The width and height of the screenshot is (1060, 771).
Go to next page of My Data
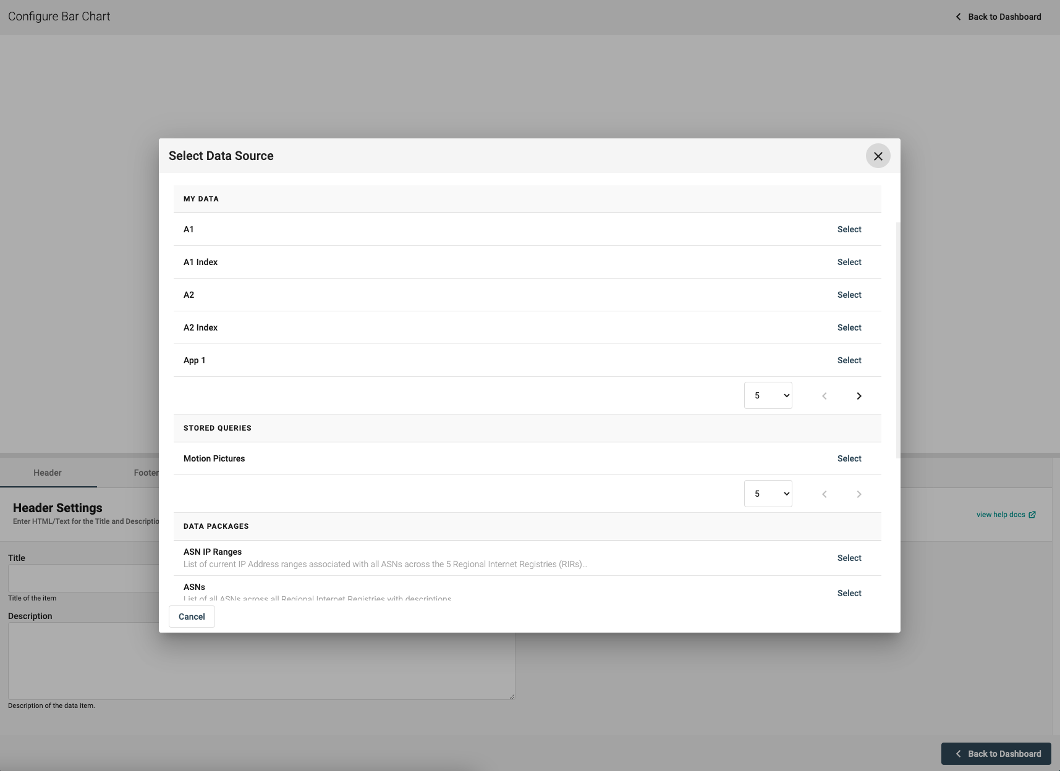(859, 396)
